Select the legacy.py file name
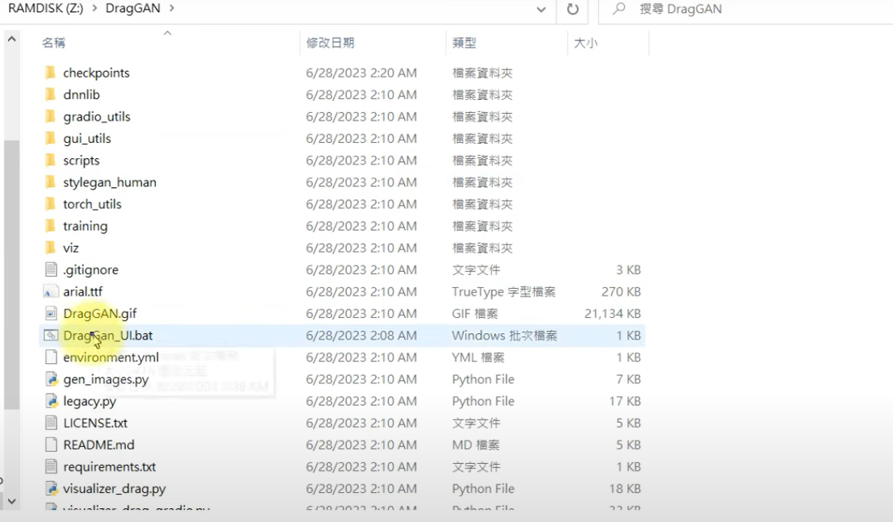This screenshot has width=893, height=522. tap(90, 401)
